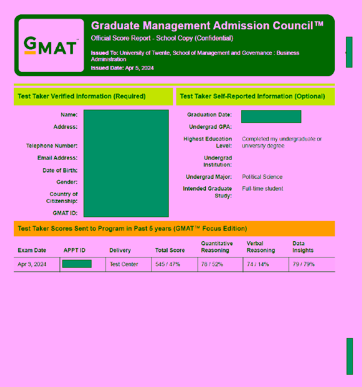Click the 'Graduation Date:' label
The height and width of the screenshot is (387, 362).
[210, 115]
